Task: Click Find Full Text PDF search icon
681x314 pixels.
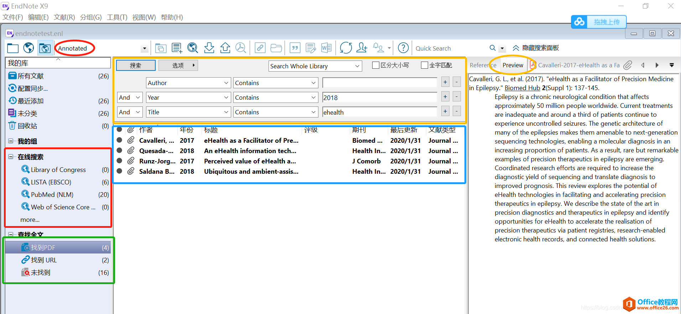Action: click(x=241, y=48)
